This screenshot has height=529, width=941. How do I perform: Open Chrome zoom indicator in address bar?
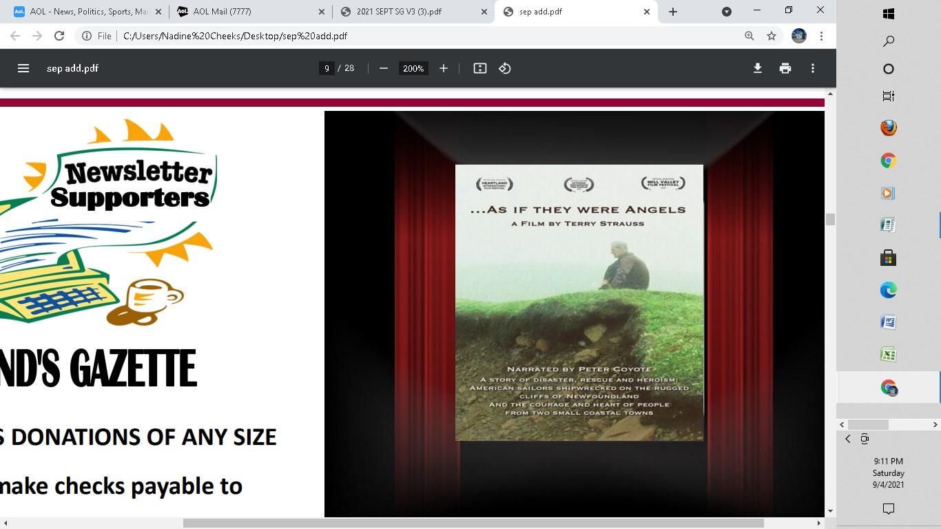(x=749, y=36)
